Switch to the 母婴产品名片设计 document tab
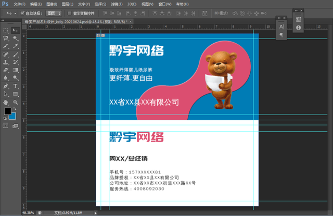This screenshot has height=216, width=333. [x=76, y=22]
